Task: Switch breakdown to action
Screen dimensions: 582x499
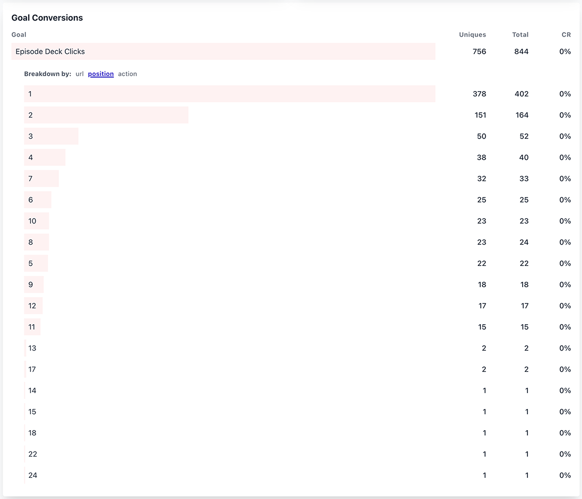Action: click(x=127, y=74)
